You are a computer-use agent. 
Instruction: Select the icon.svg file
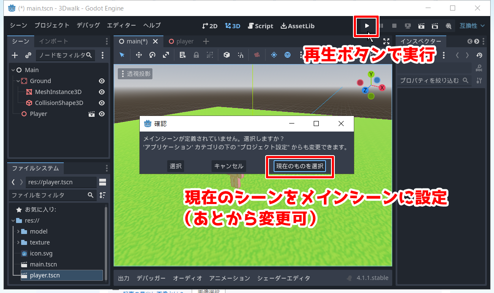pyautogui.click(x=41, y=253)
